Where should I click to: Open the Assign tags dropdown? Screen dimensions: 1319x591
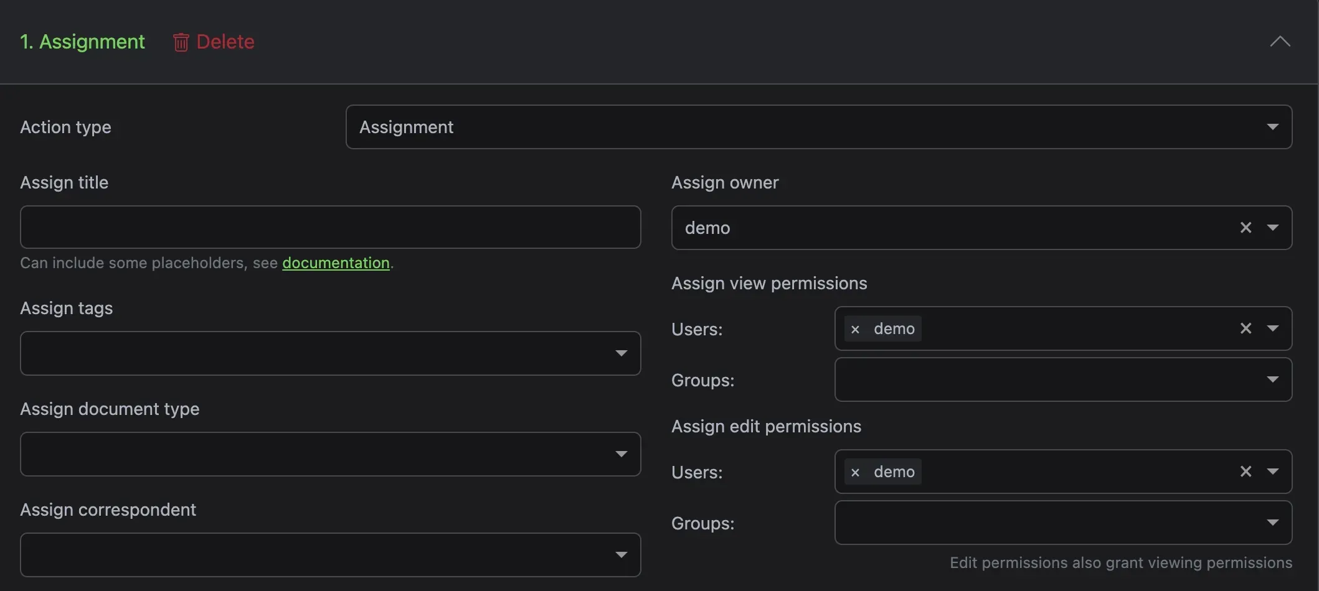point(330,353)
